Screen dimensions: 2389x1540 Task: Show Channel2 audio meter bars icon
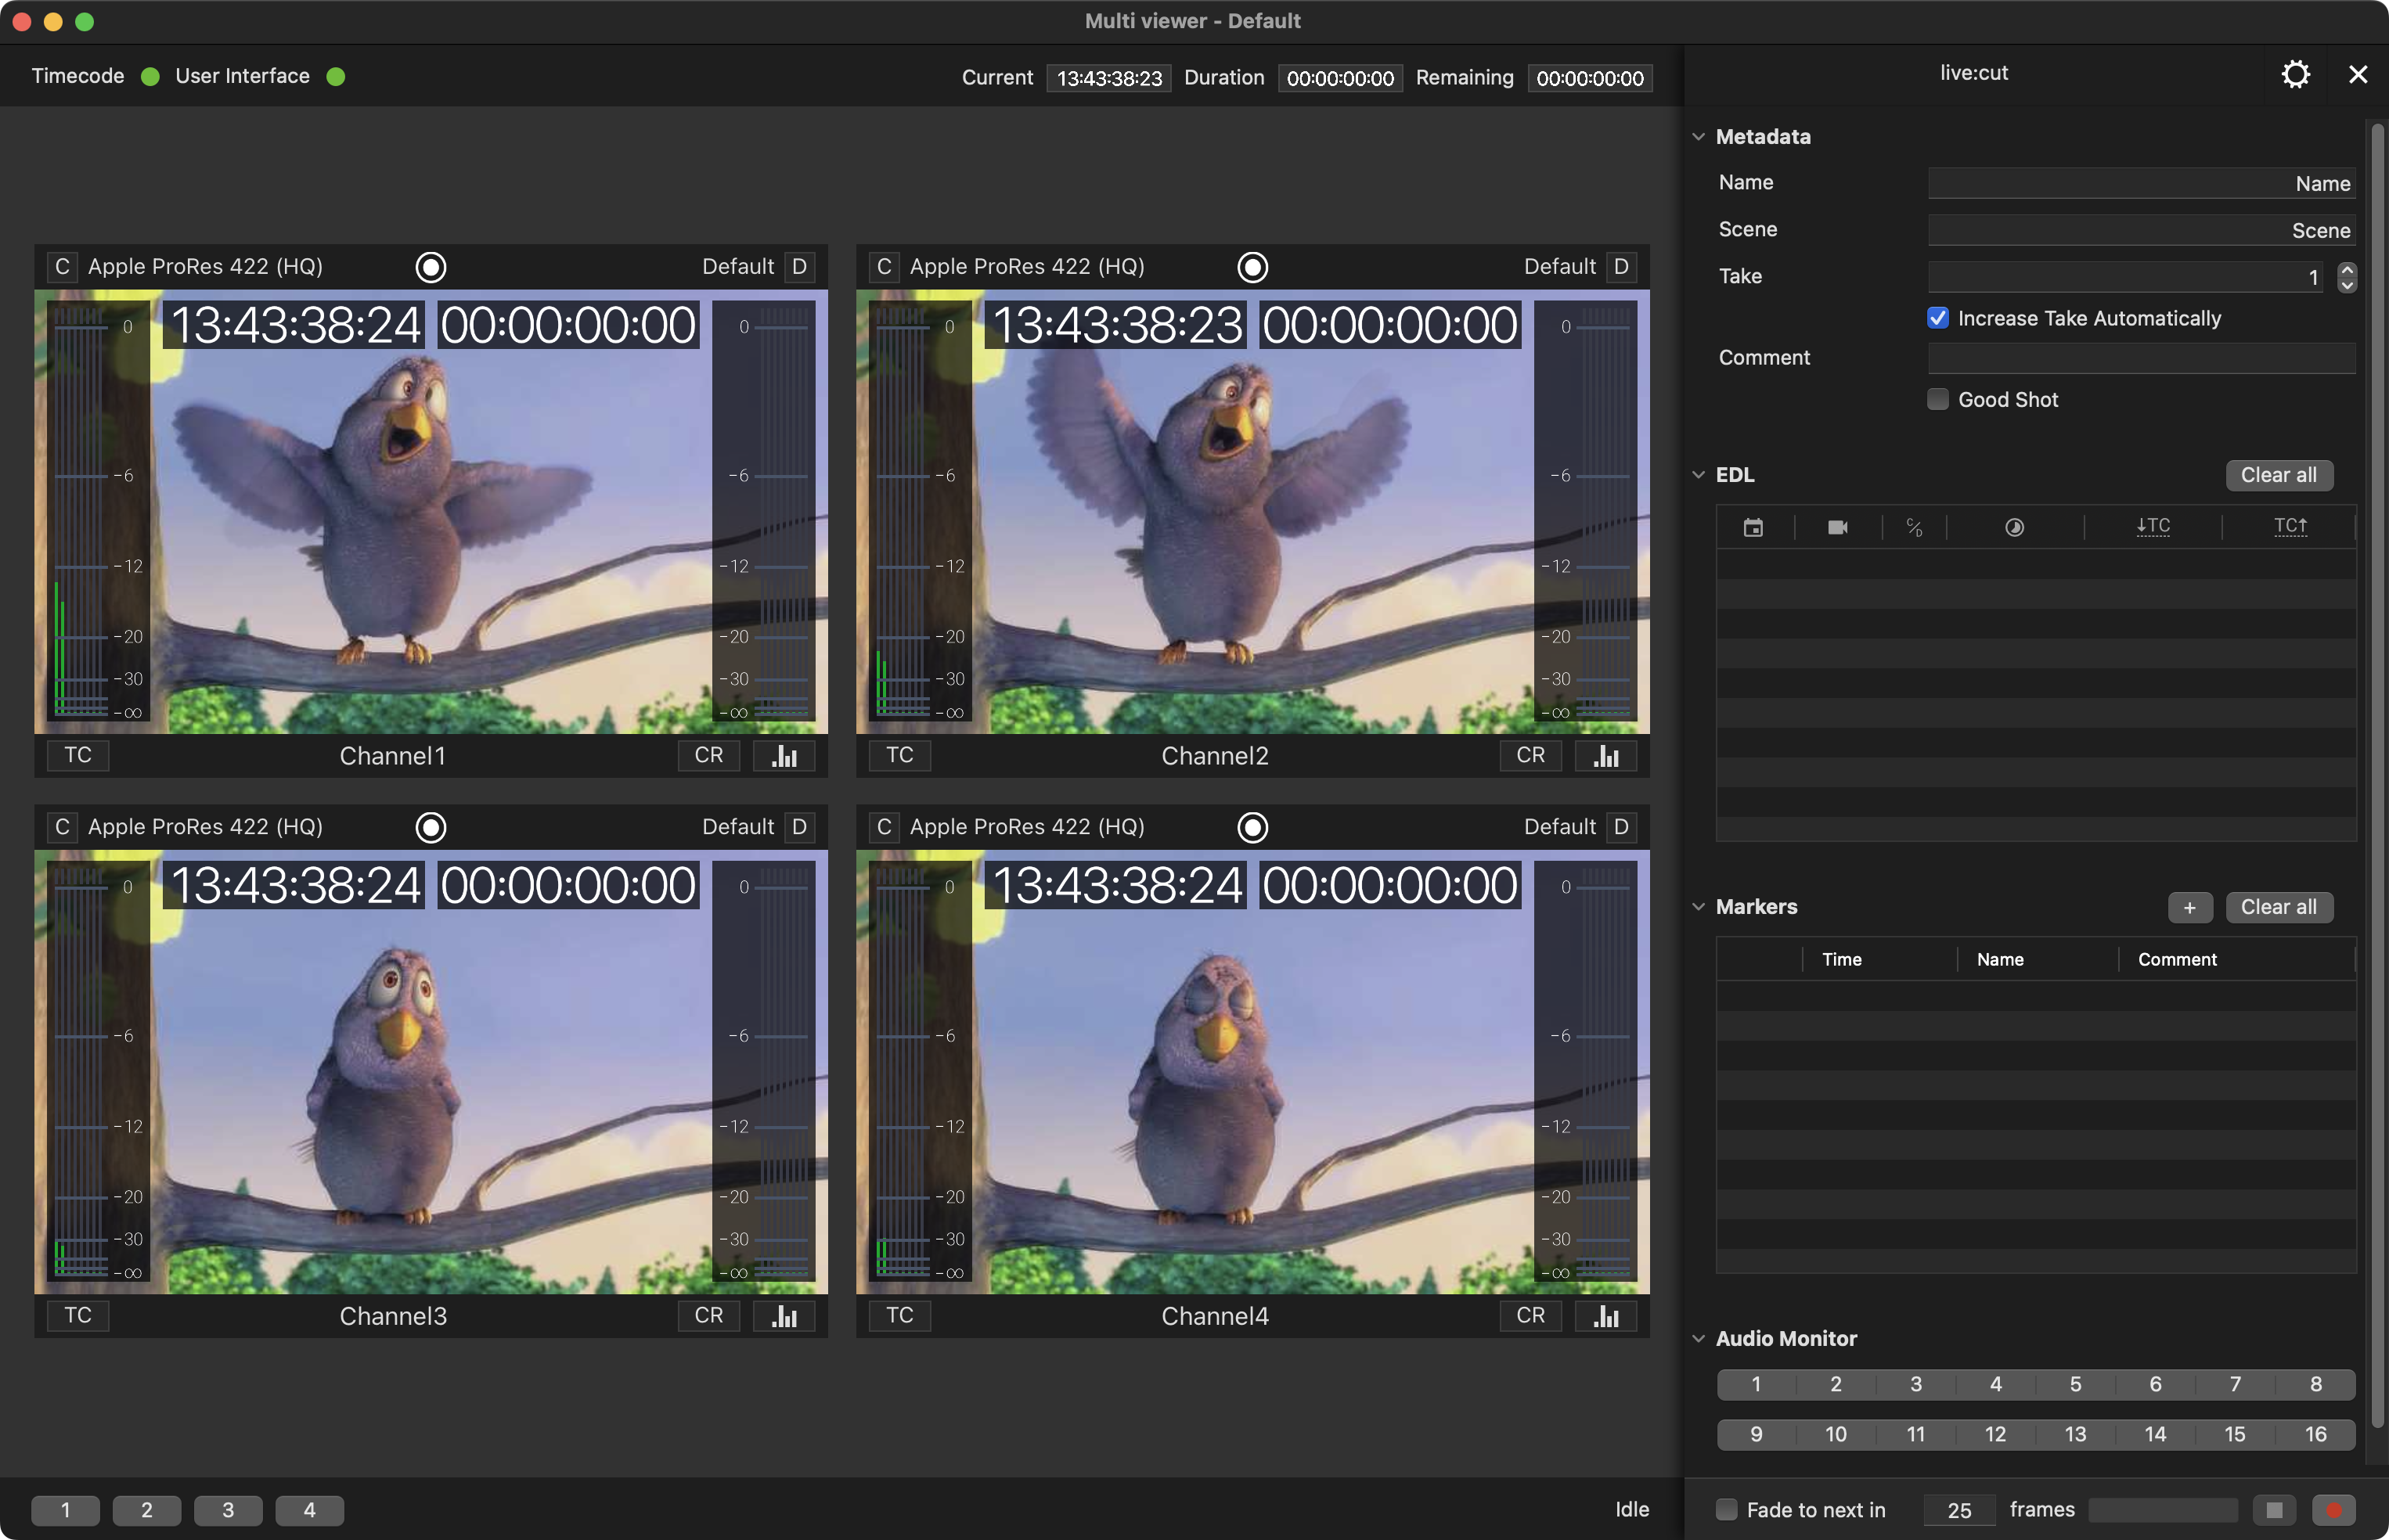point(1607,756)
